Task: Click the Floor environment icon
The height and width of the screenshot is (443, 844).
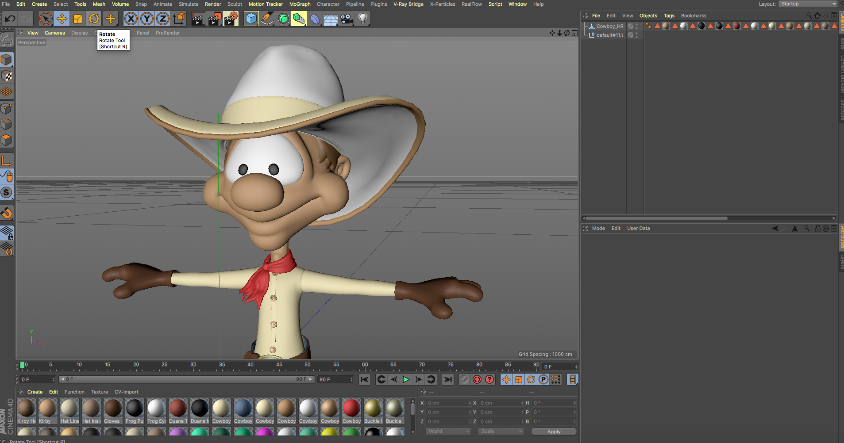Action: coord(331,19)
